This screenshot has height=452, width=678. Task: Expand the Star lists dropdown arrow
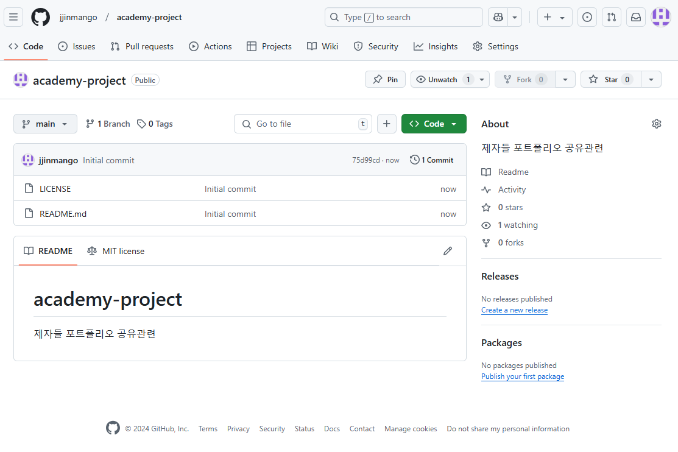point(651,80)
